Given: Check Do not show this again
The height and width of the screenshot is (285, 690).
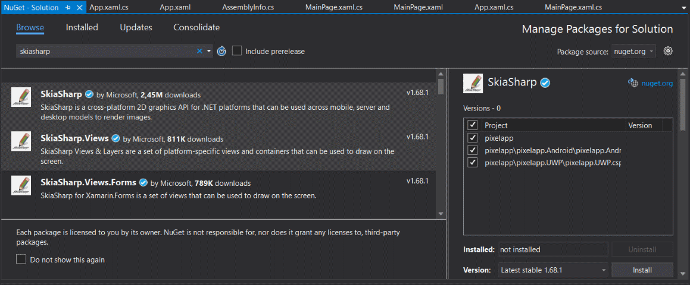Looking at the screenshot, I should [x=21, y=259].
